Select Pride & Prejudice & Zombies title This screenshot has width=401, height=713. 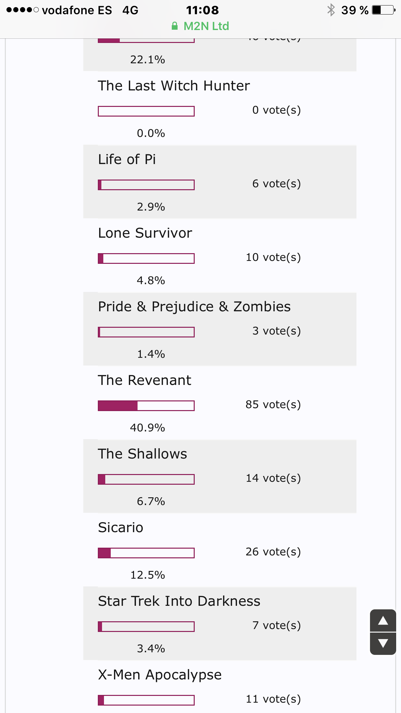(x=194, y=307)
